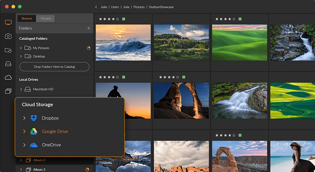Switch to the Browse tab

[27, 18]
